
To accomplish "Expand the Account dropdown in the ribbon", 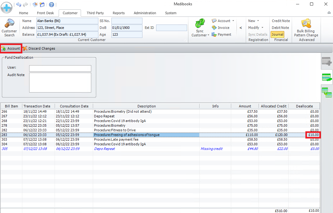I will pos(233,21).
